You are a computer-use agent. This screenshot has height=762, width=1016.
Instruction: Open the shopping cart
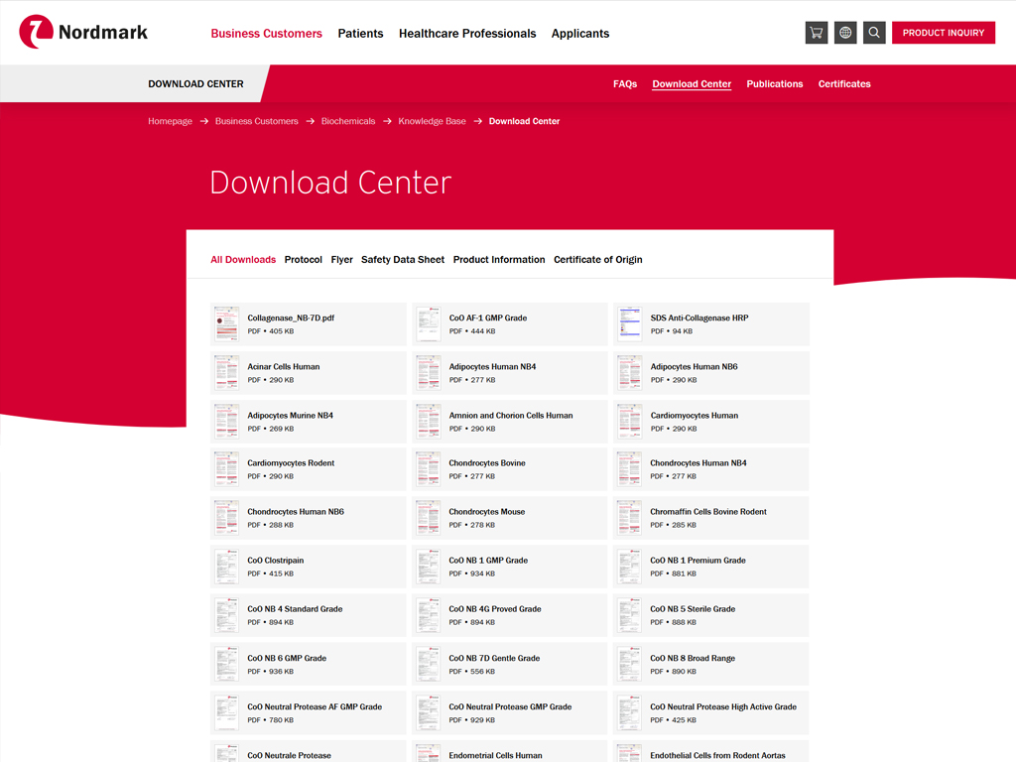click(x=816, y=33)
